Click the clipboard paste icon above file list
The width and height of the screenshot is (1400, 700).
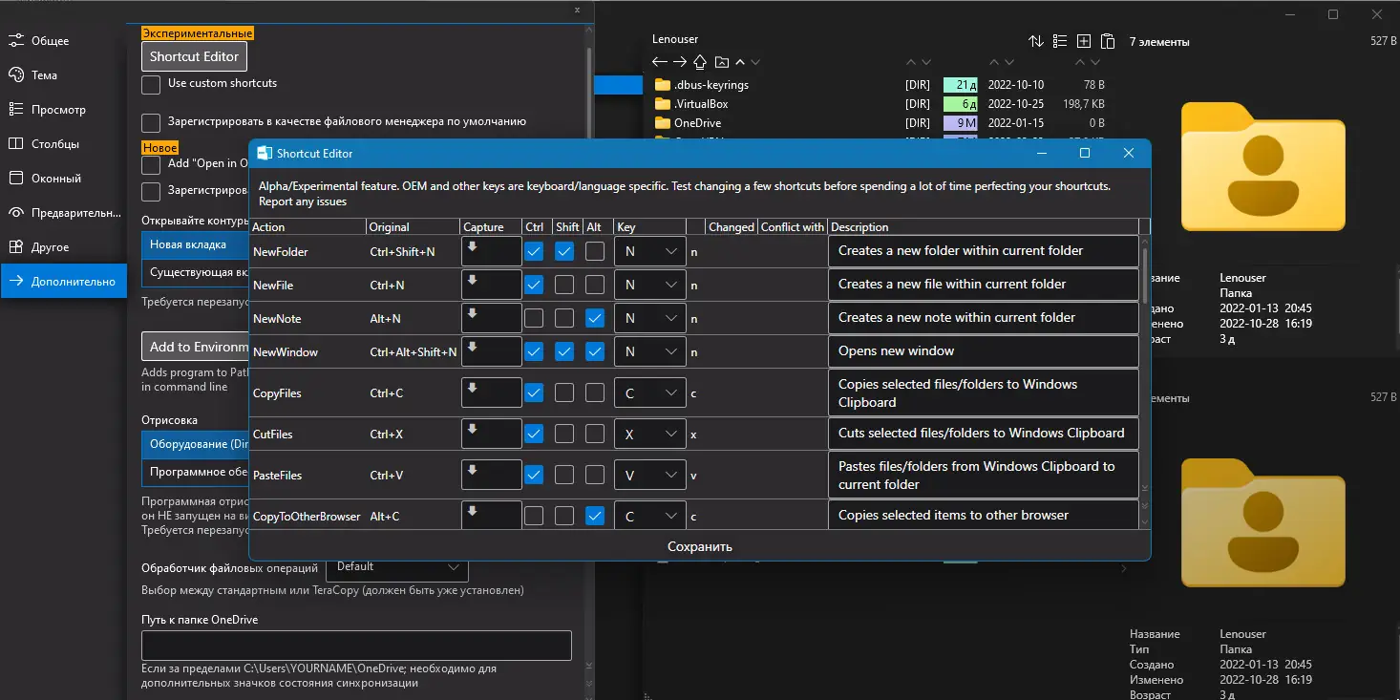point(1108,41)
